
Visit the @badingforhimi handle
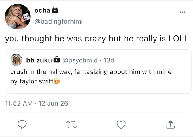pos(58,21)
